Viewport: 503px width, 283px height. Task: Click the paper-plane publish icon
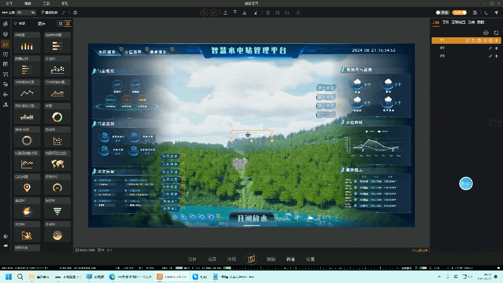click(496, 13)
